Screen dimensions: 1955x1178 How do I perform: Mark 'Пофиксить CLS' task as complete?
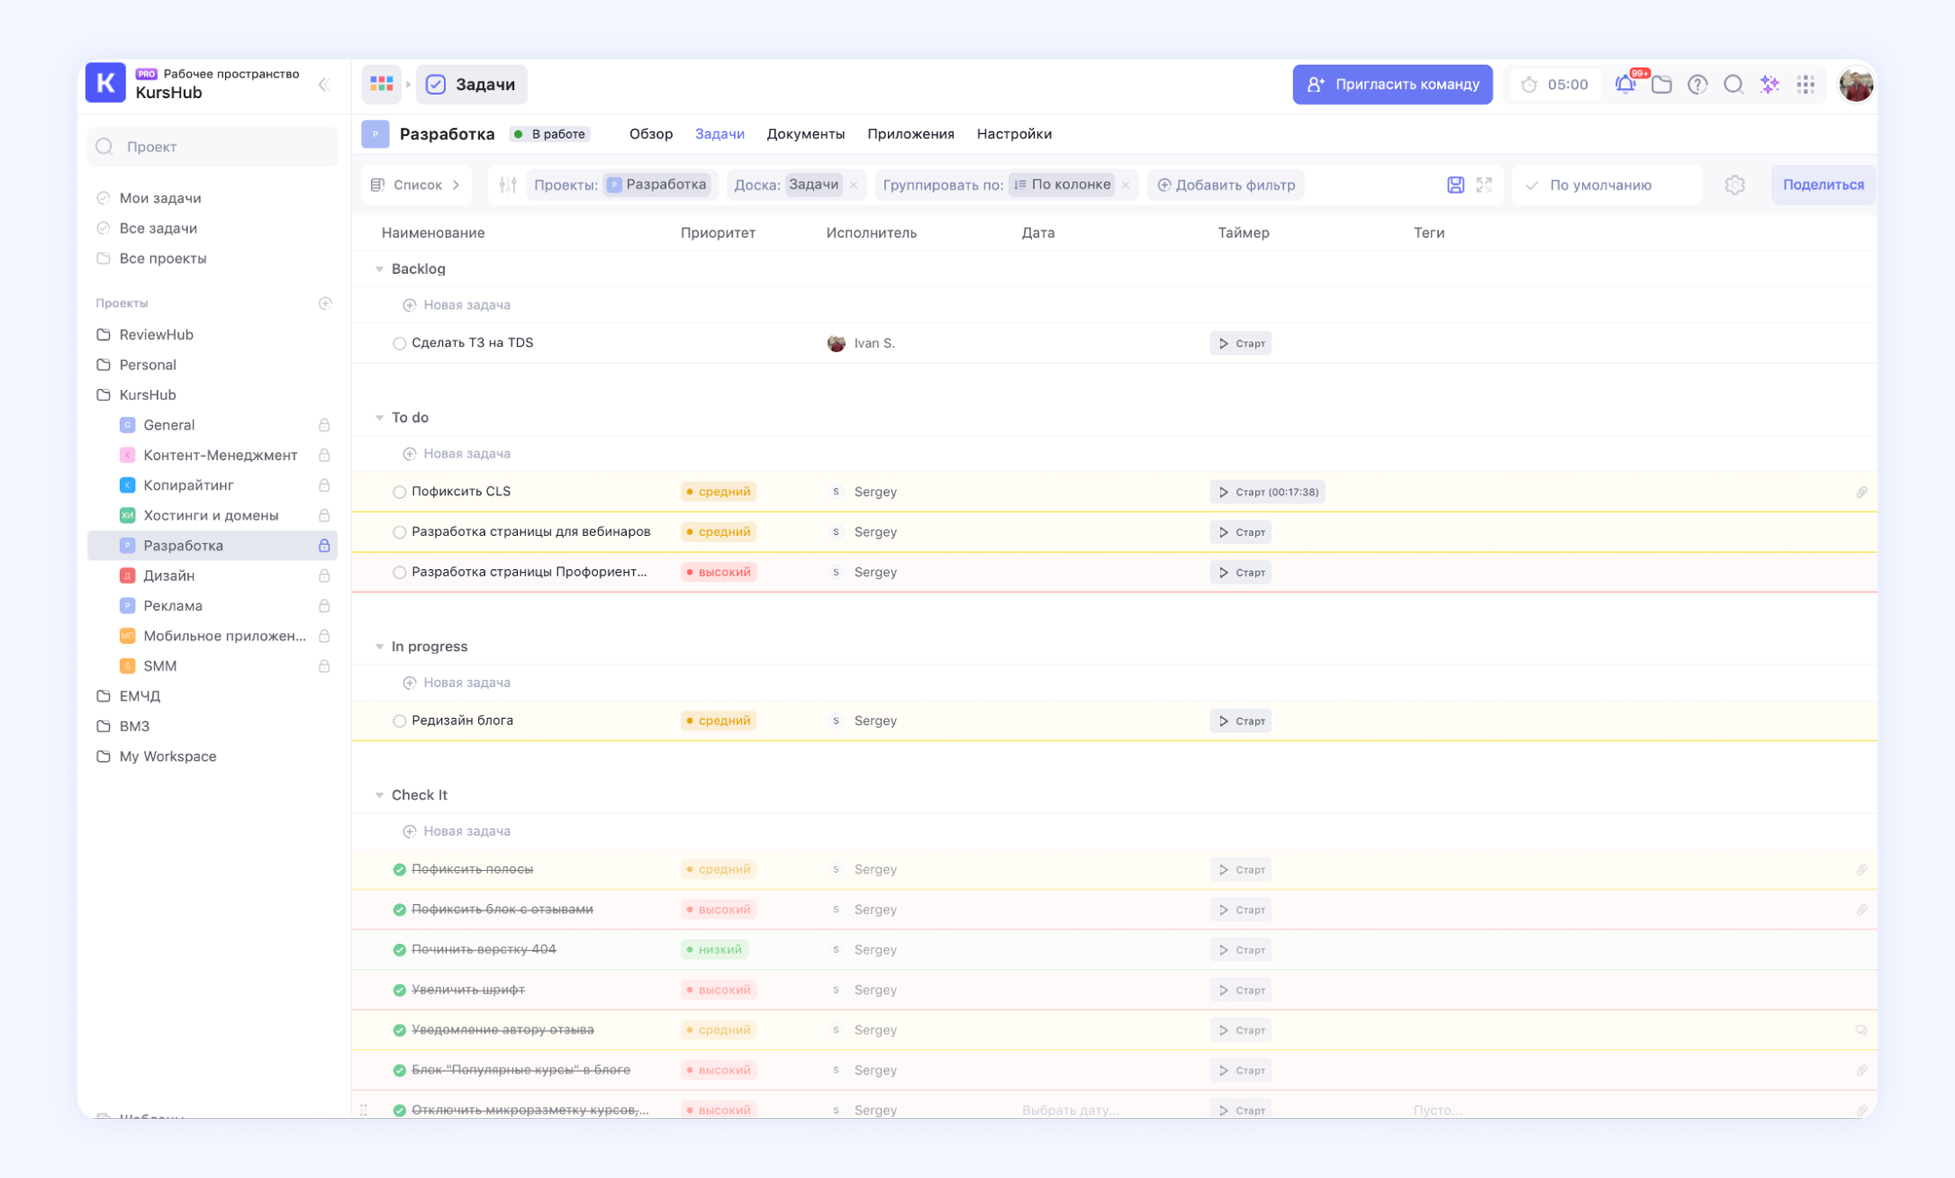click(x=399, y=492)
